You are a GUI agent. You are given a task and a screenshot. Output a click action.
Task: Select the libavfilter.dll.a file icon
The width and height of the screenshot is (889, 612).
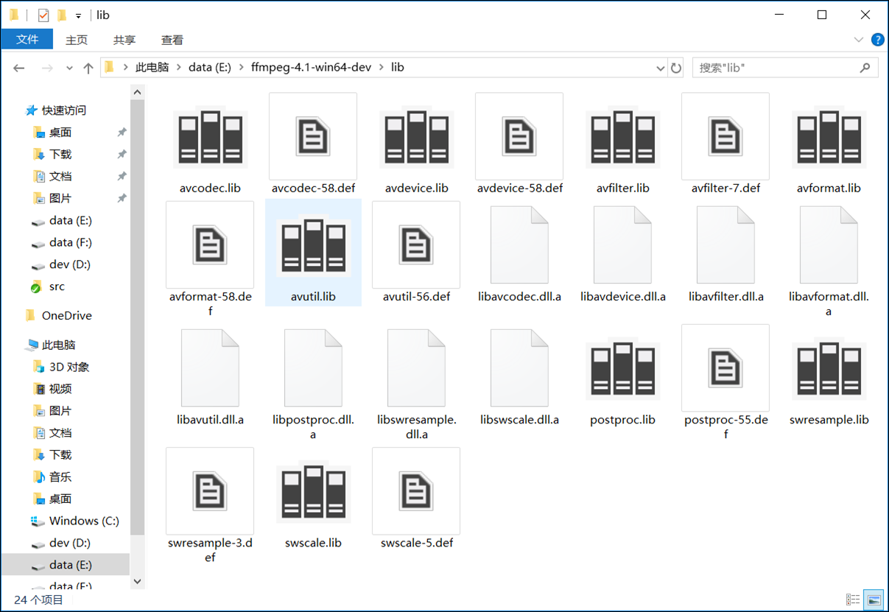coord(725,245)
